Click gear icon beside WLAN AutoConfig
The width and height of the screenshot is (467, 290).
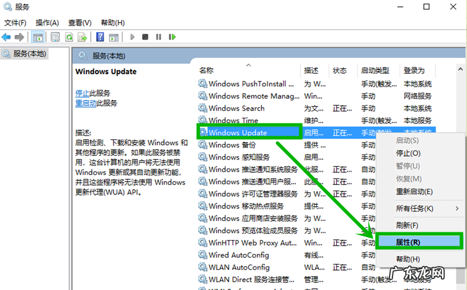point(203,267)
